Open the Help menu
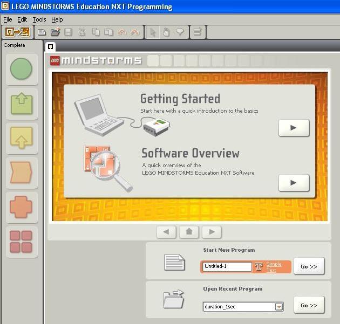Image resolution: width=340 pixels, height=324 pixels. pos(57,20)
